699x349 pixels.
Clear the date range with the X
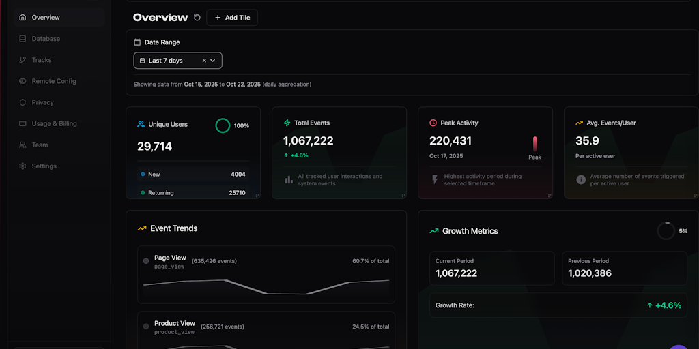point(204,61)
